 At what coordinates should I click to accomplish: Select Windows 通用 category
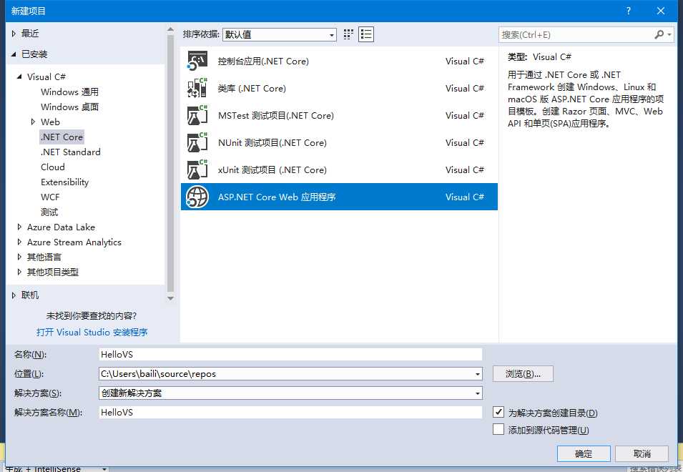tap(69, 92)
